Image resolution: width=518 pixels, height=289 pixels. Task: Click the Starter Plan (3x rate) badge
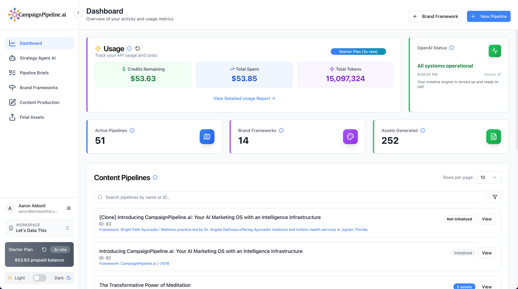click(x=358, y=52)
